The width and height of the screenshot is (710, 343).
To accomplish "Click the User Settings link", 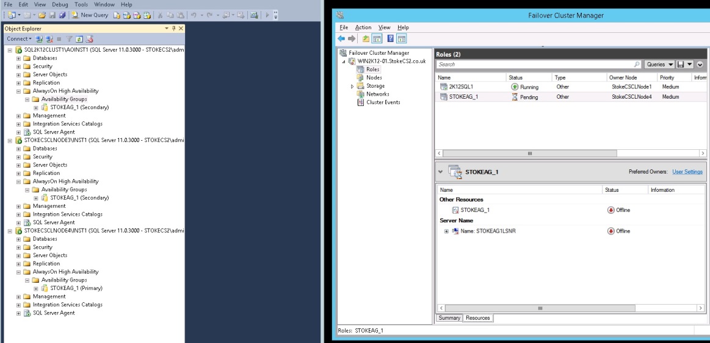I will (687, 172).
